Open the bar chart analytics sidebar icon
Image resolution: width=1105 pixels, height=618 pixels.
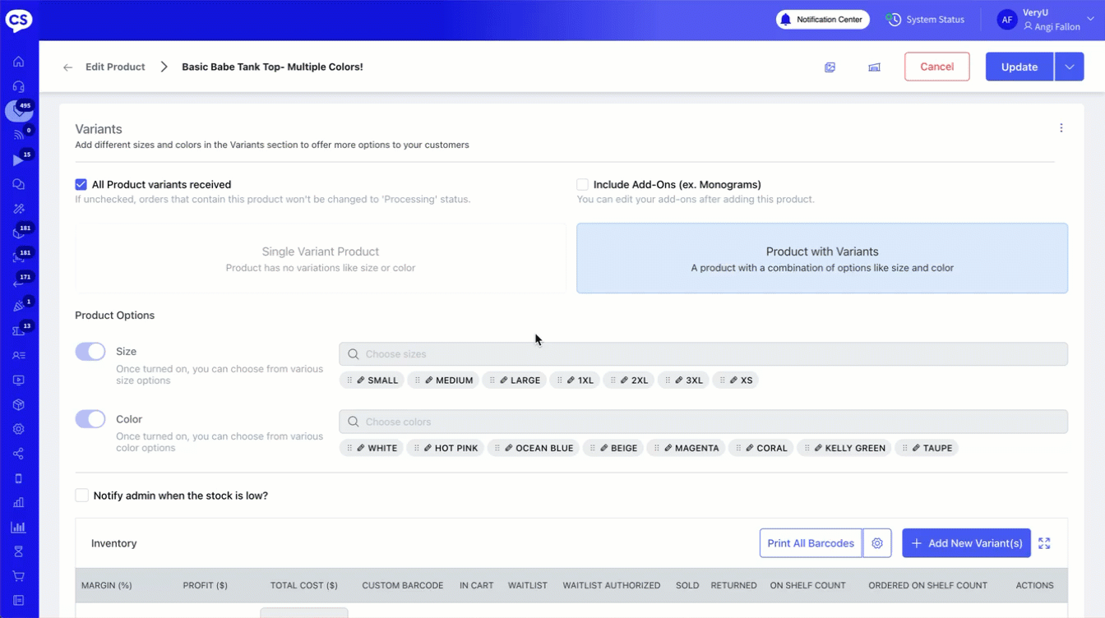18,527
